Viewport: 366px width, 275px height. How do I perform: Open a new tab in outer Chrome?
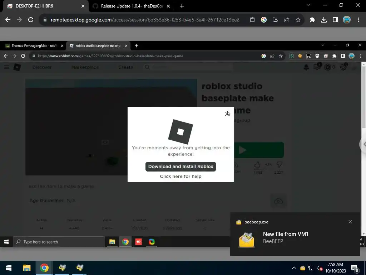(x=182, y=6)
